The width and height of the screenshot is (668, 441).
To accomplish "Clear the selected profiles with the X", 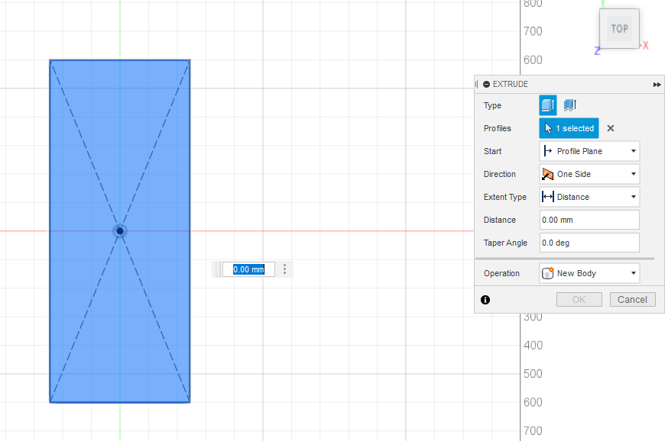I will coord(611,128).
